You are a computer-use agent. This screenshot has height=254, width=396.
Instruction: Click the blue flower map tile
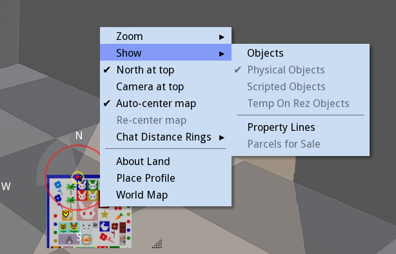[58, 185]
